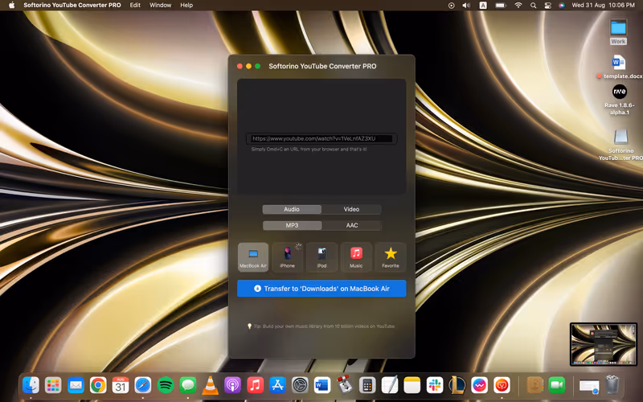The height and width of the screenshot is (402, 643).
Task: Open Podcasts from the Dock
Action: tap(232, 385)
